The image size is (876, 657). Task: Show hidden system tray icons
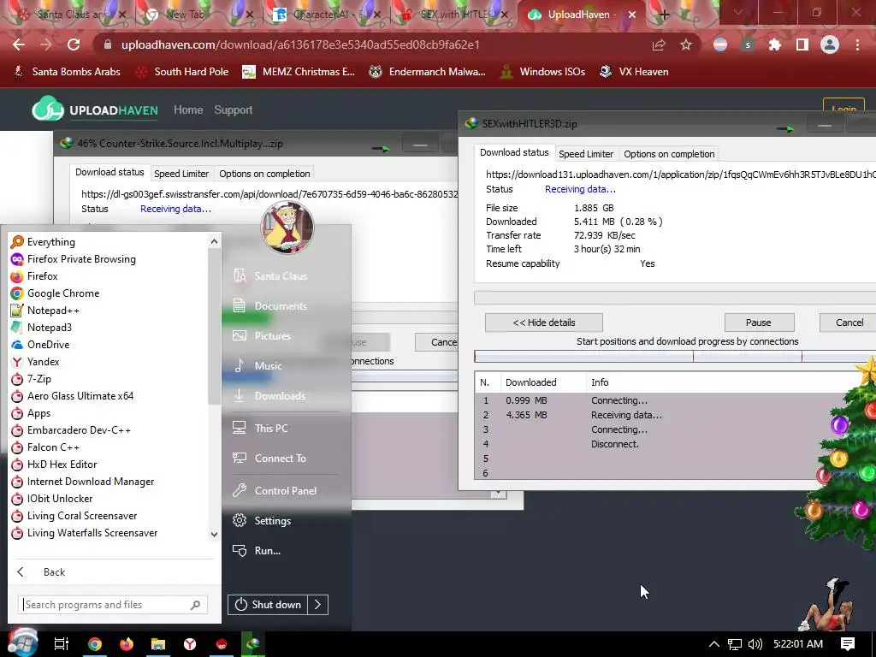(x=714, y=644)
